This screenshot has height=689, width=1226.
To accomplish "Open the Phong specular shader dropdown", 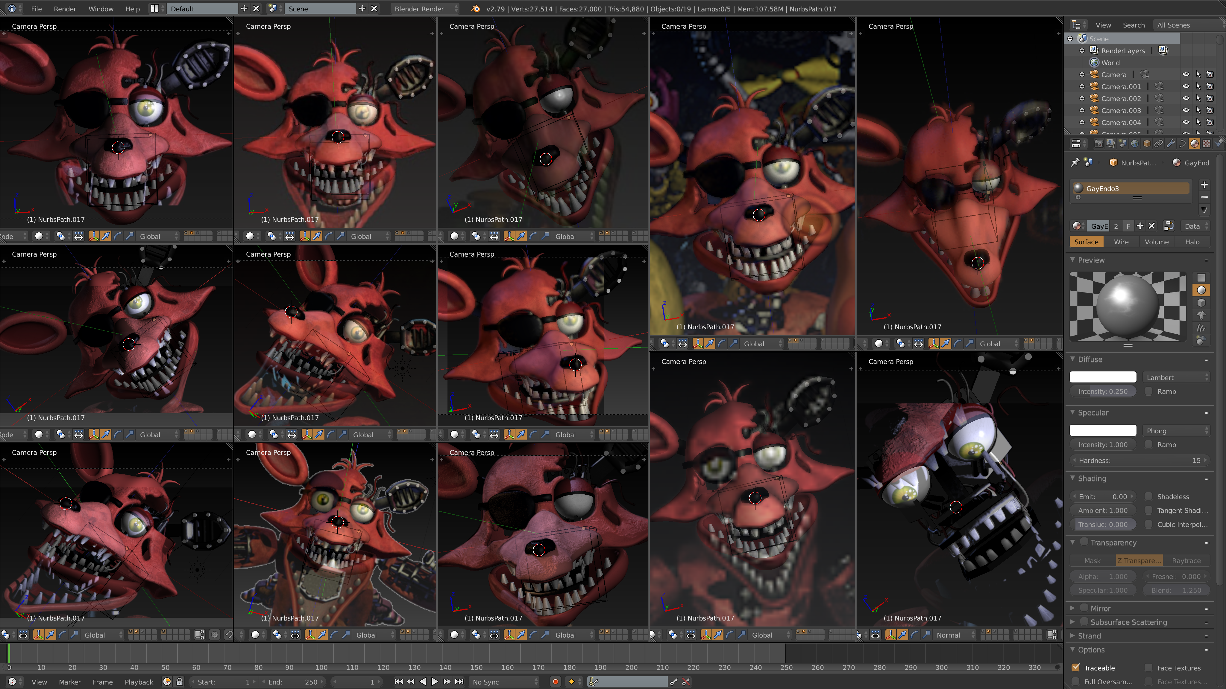I will pos(1176,431).
